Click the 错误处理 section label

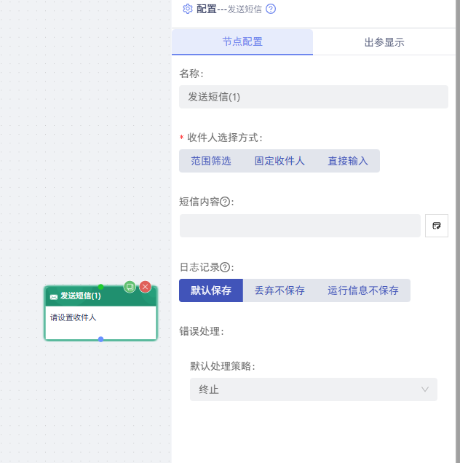(x=202, y=331)
